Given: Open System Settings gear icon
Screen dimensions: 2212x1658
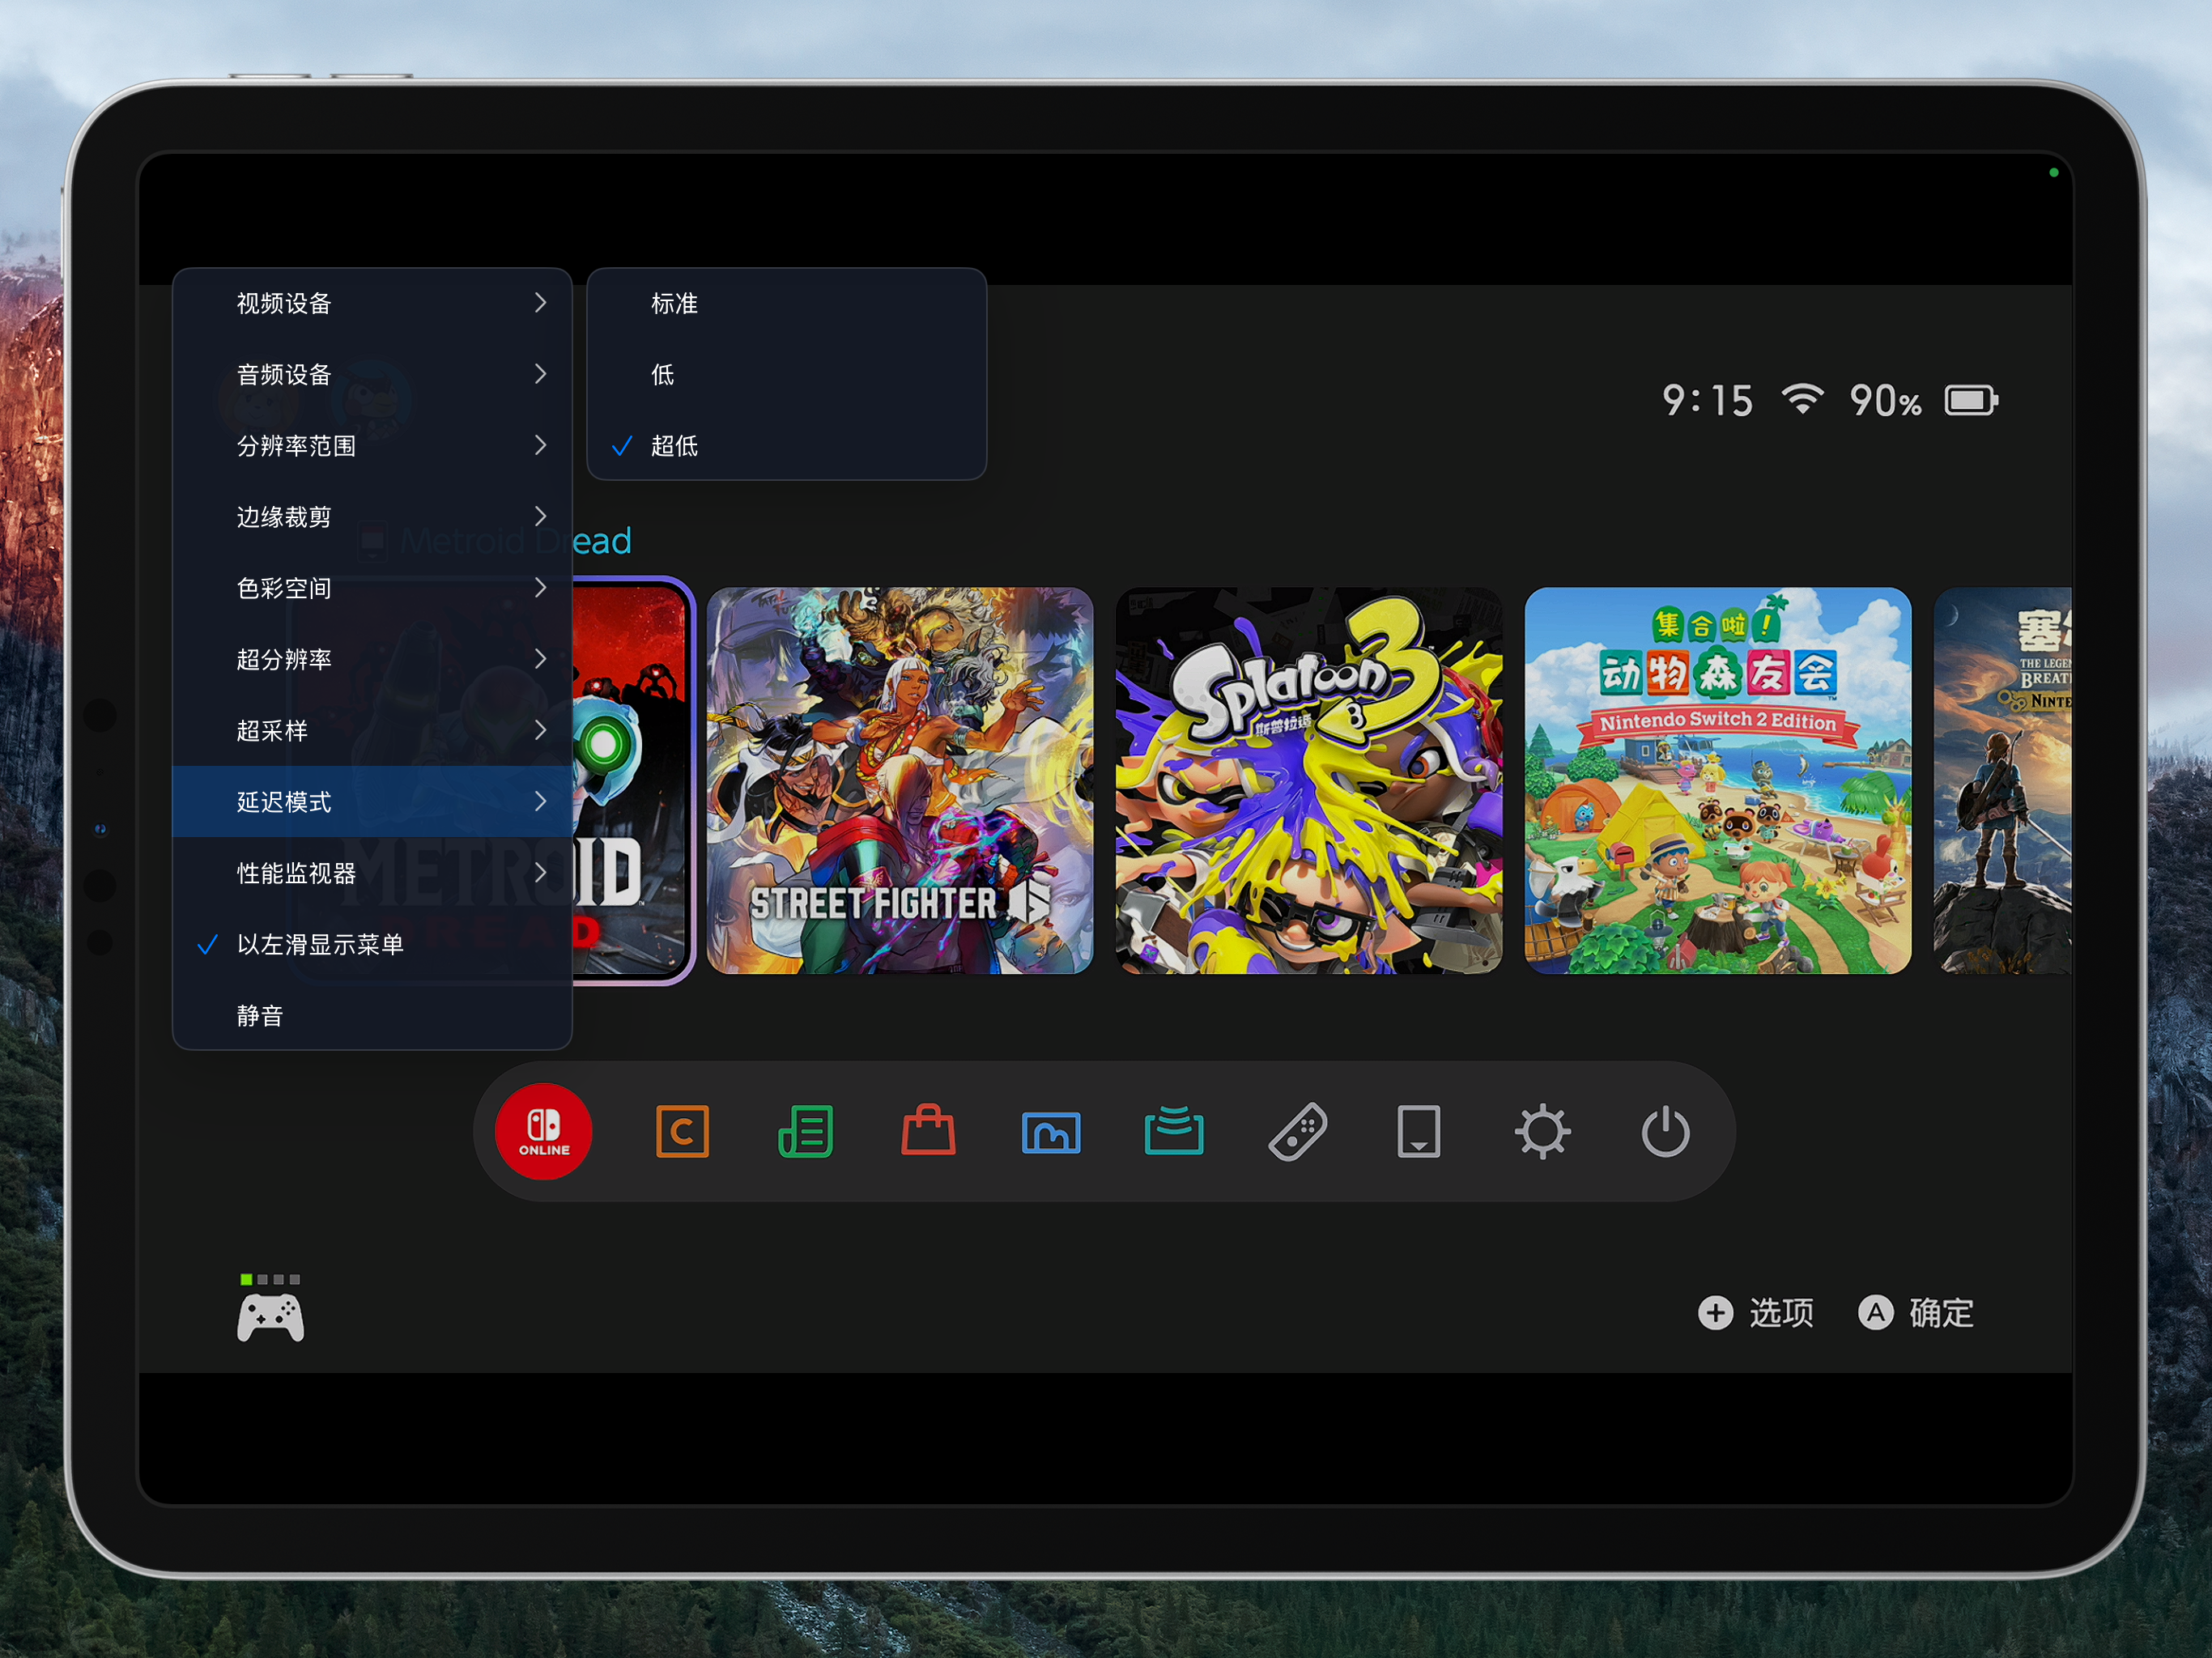Looking at the screenshot, I should pyautogui.click(x=1542, y=1132).
